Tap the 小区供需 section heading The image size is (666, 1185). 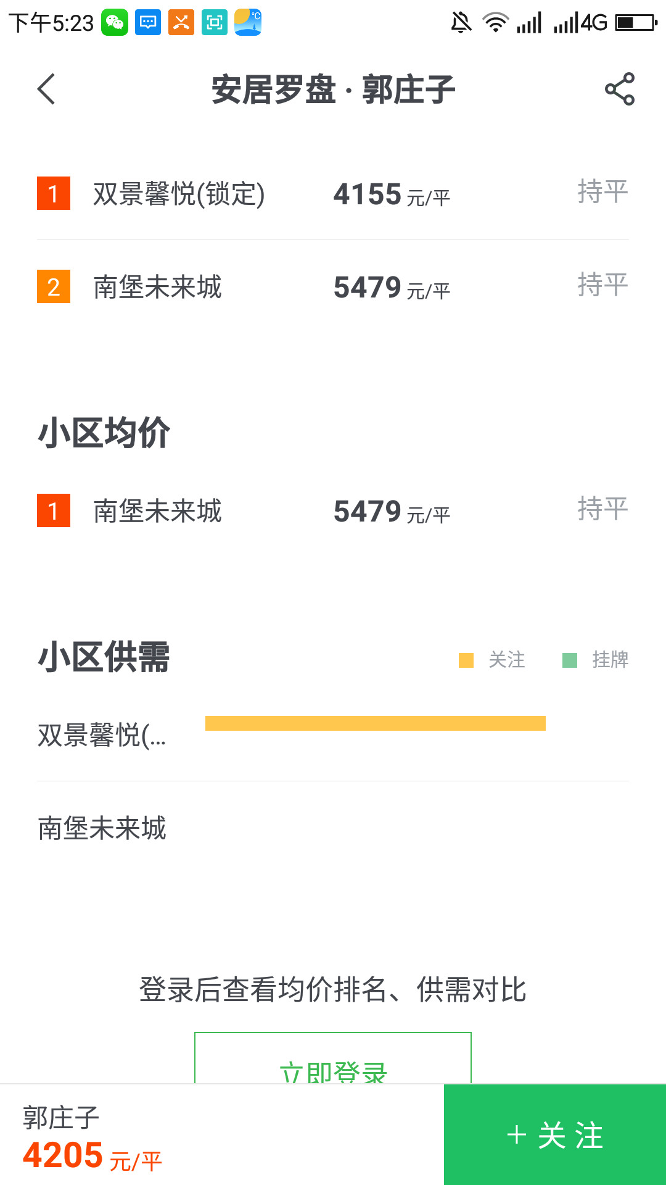[104, 657]
